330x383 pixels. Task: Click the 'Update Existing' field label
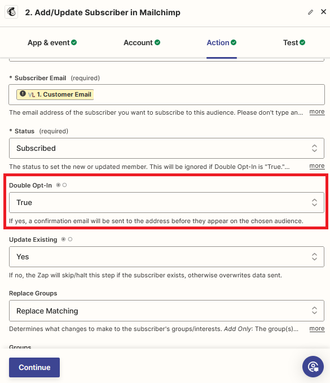33,240
